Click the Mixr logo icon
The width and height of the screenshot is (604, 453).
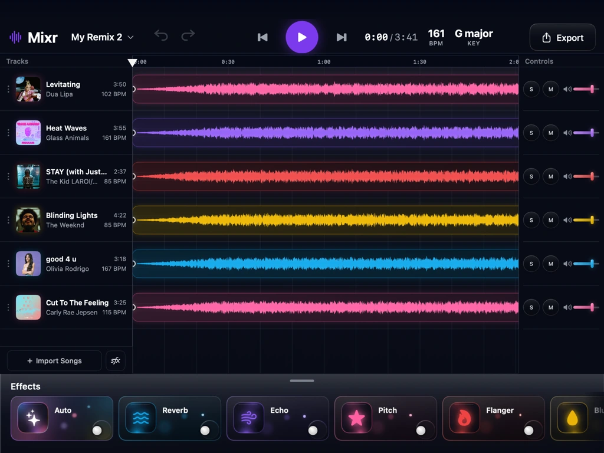click(15, 37)
